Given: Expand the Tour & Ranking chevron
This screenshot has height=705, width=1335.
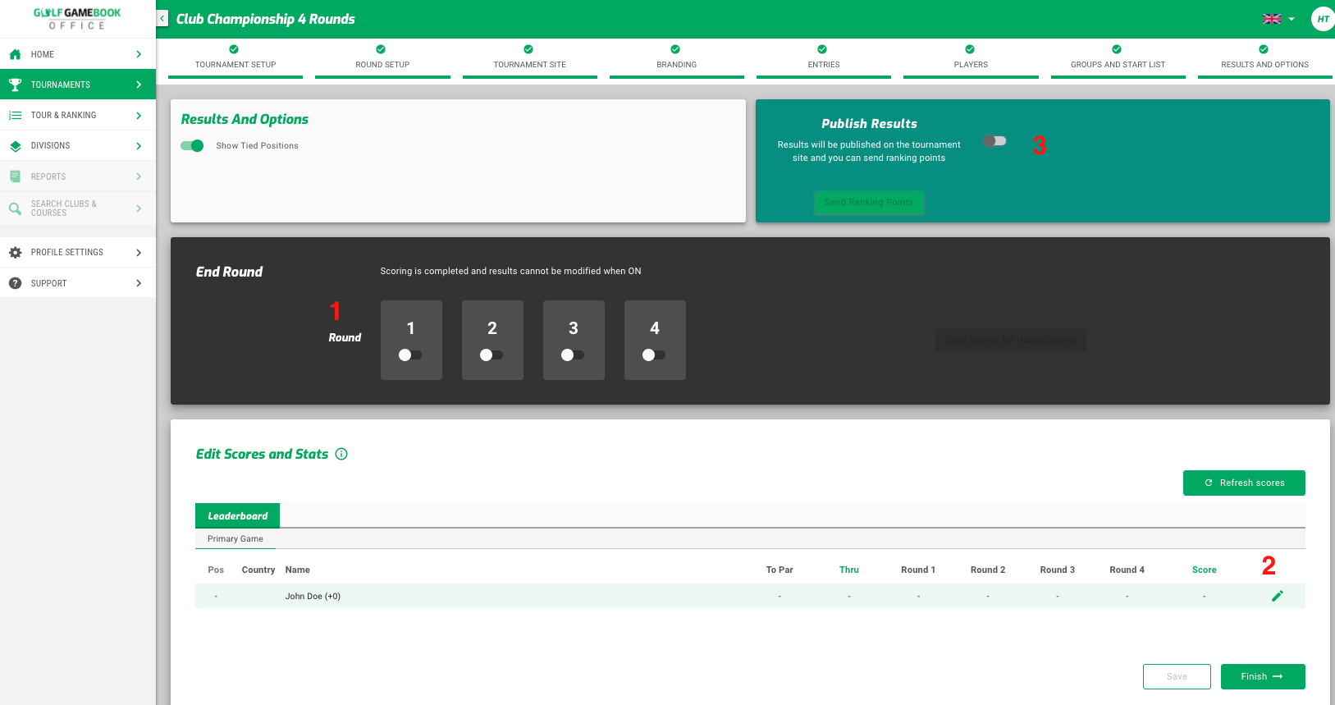Looking at the screenshot, I should 139,116.
